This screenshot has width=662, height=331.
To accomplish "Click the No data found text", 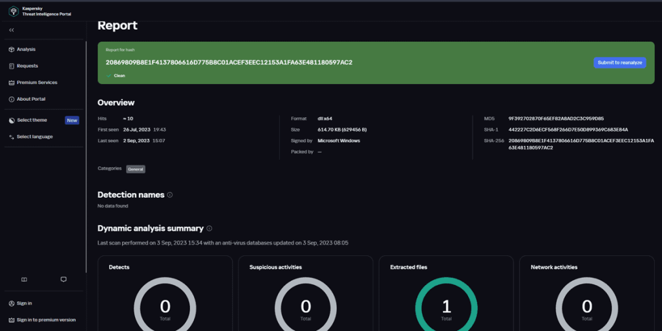I will click(x=112, y=206).
